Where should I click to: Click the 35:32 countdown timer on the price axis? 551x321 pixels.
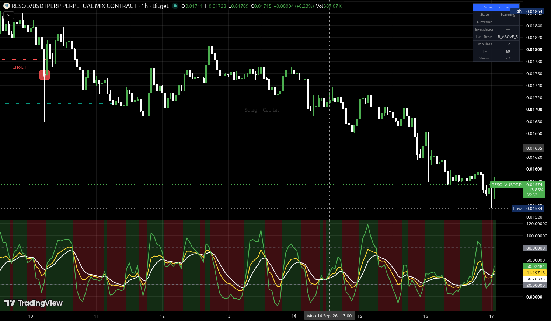(532, 195)
